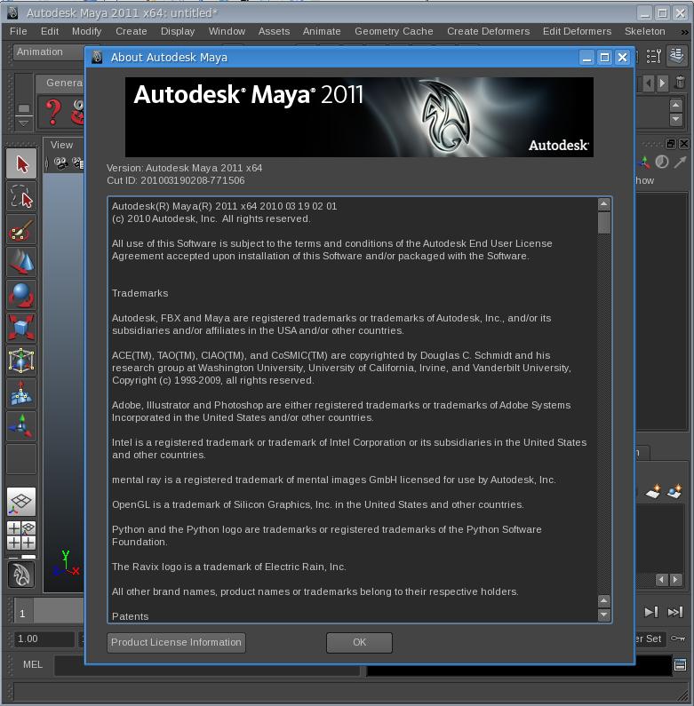Click the shelf tab left arrow
This screenshot has width=694, height=706.
pyautogui.click(x=649, y=83)
